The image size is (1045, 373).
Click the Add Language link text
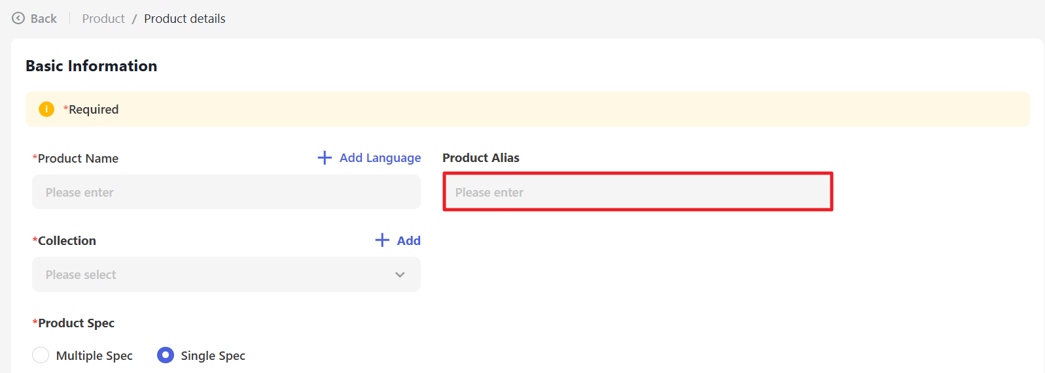(380, 158)
